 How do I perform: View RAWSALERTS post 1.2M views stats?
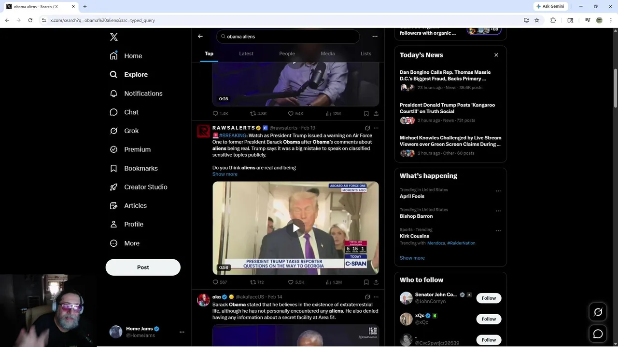pyautogui.click(x=334, y=282)
